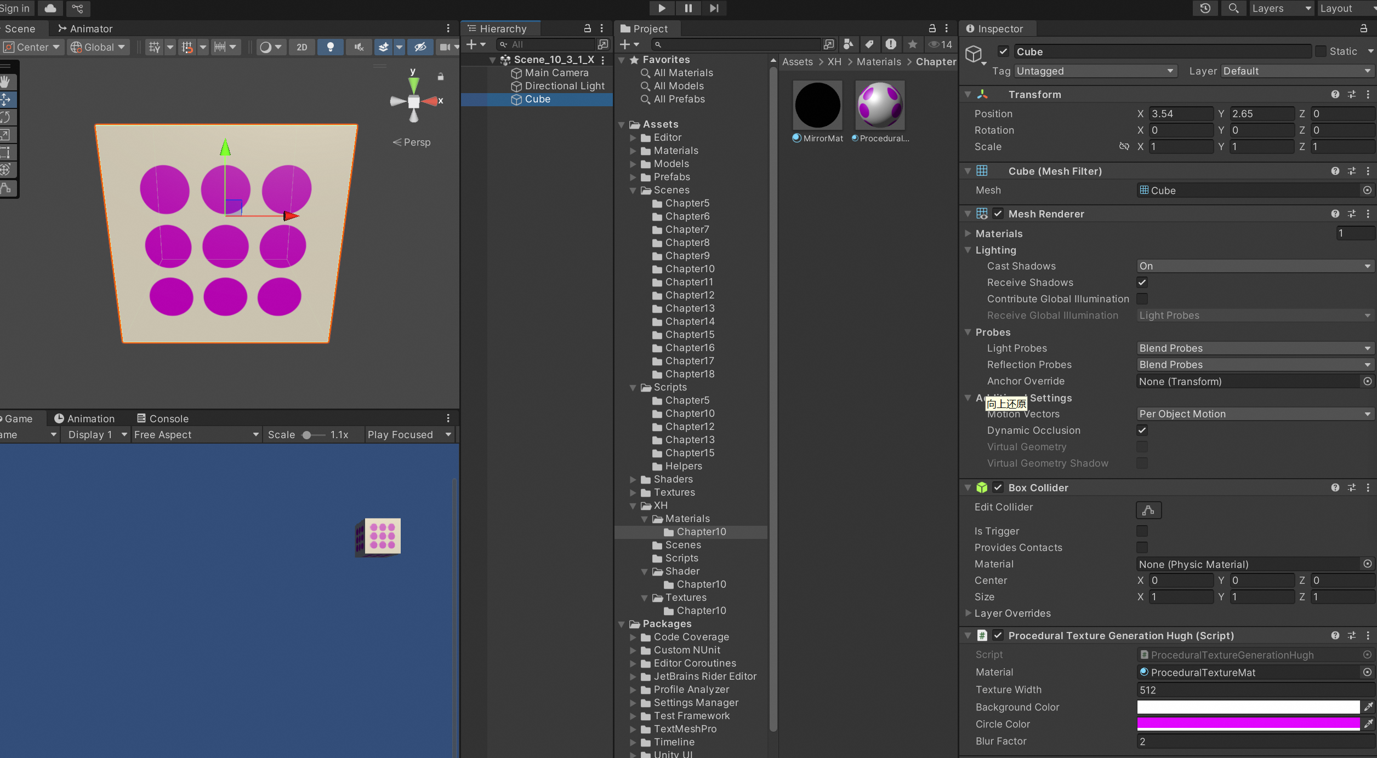Click the Step frame button

click(714, 8)
